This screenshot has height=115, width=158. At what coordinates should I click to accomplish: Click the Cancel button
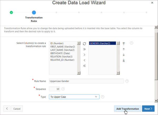click(x=17, y=109)
